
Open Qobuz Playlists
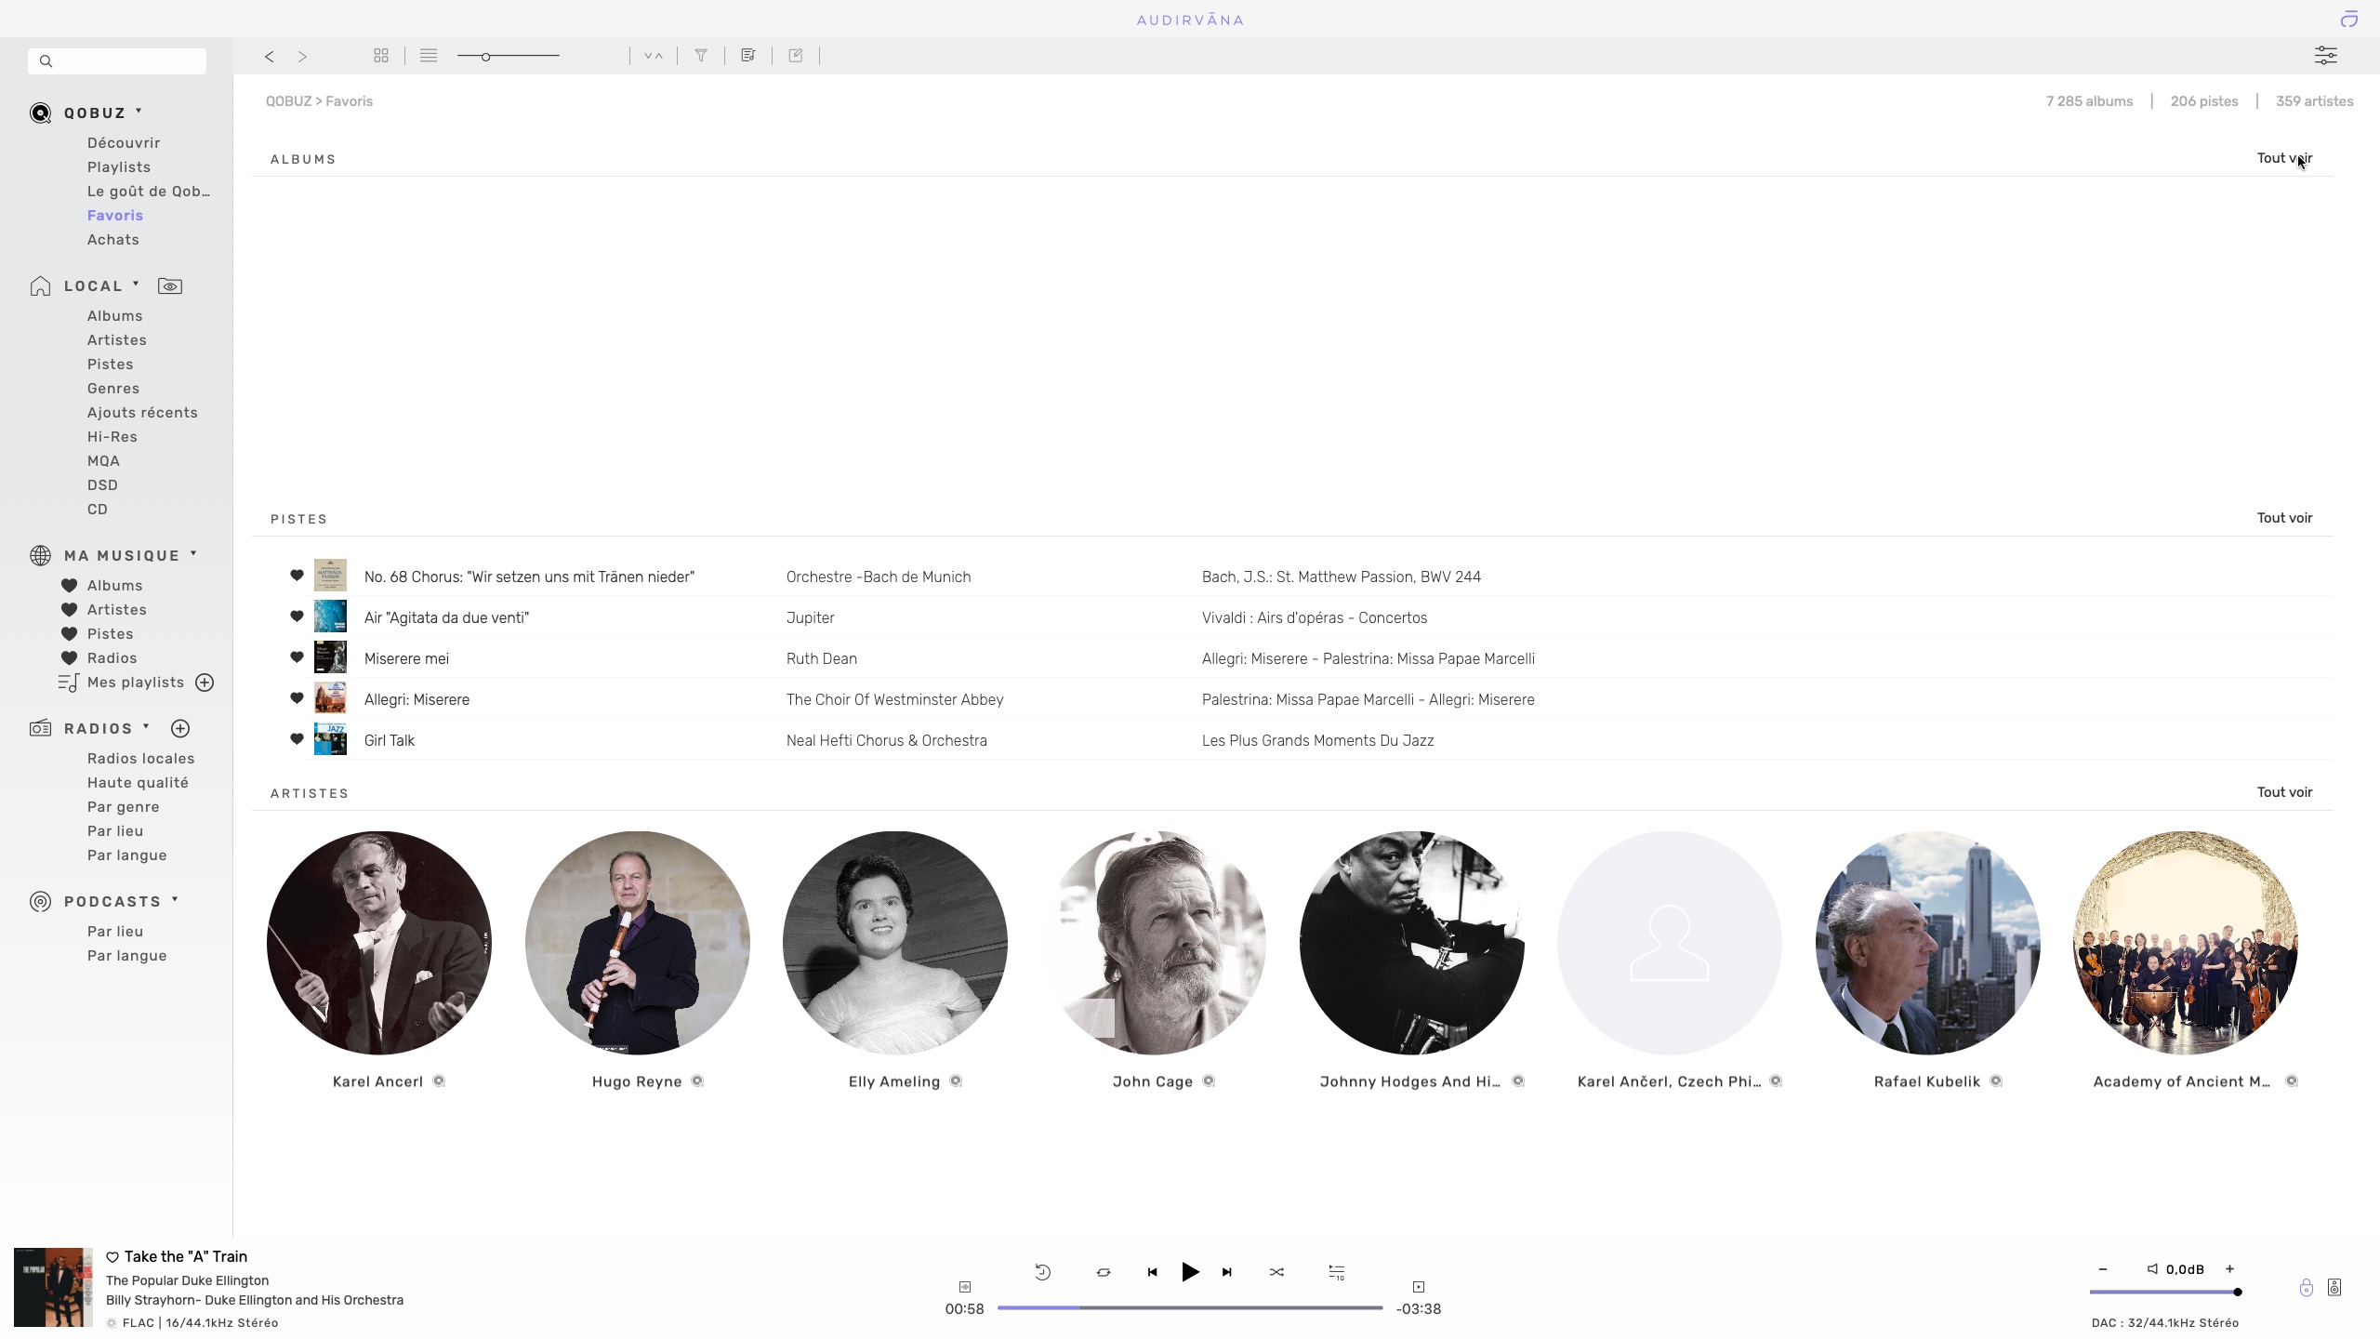119,167
